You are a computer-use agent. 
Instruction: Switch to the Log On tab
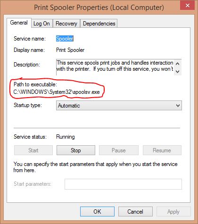41,24
